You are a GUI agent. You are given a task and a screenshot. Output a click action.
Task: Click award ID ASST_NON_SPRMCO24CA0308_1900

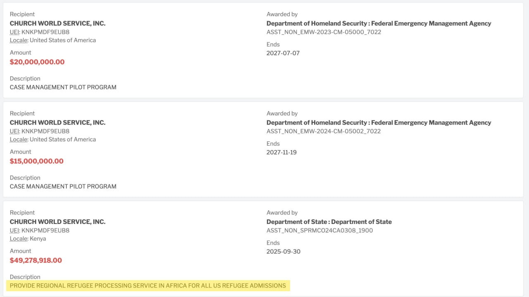point(319,231)
